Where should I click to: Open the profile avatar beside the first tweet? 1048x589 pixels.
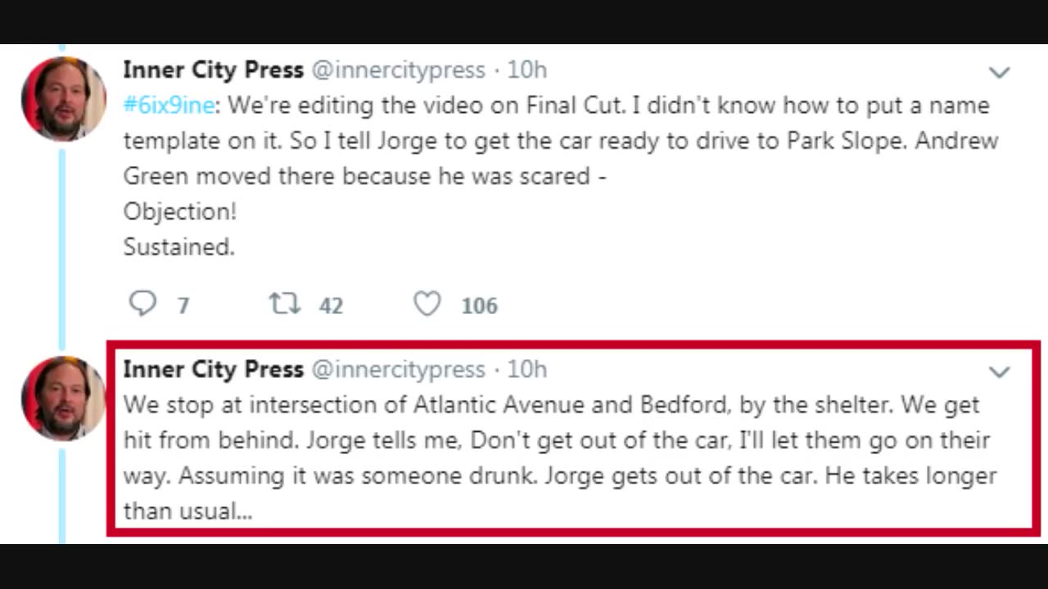coord(63,98)
